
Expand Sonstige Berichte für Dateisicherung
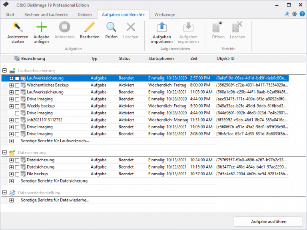point(11,181)
